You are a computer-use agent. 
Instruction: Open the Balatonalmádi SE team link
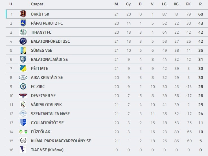49,59
